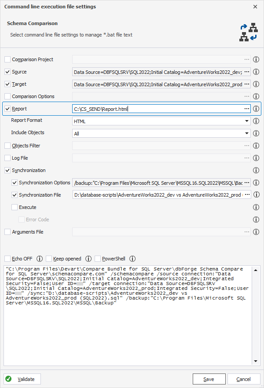View info for PowerShell option

[x=132, y=259]
